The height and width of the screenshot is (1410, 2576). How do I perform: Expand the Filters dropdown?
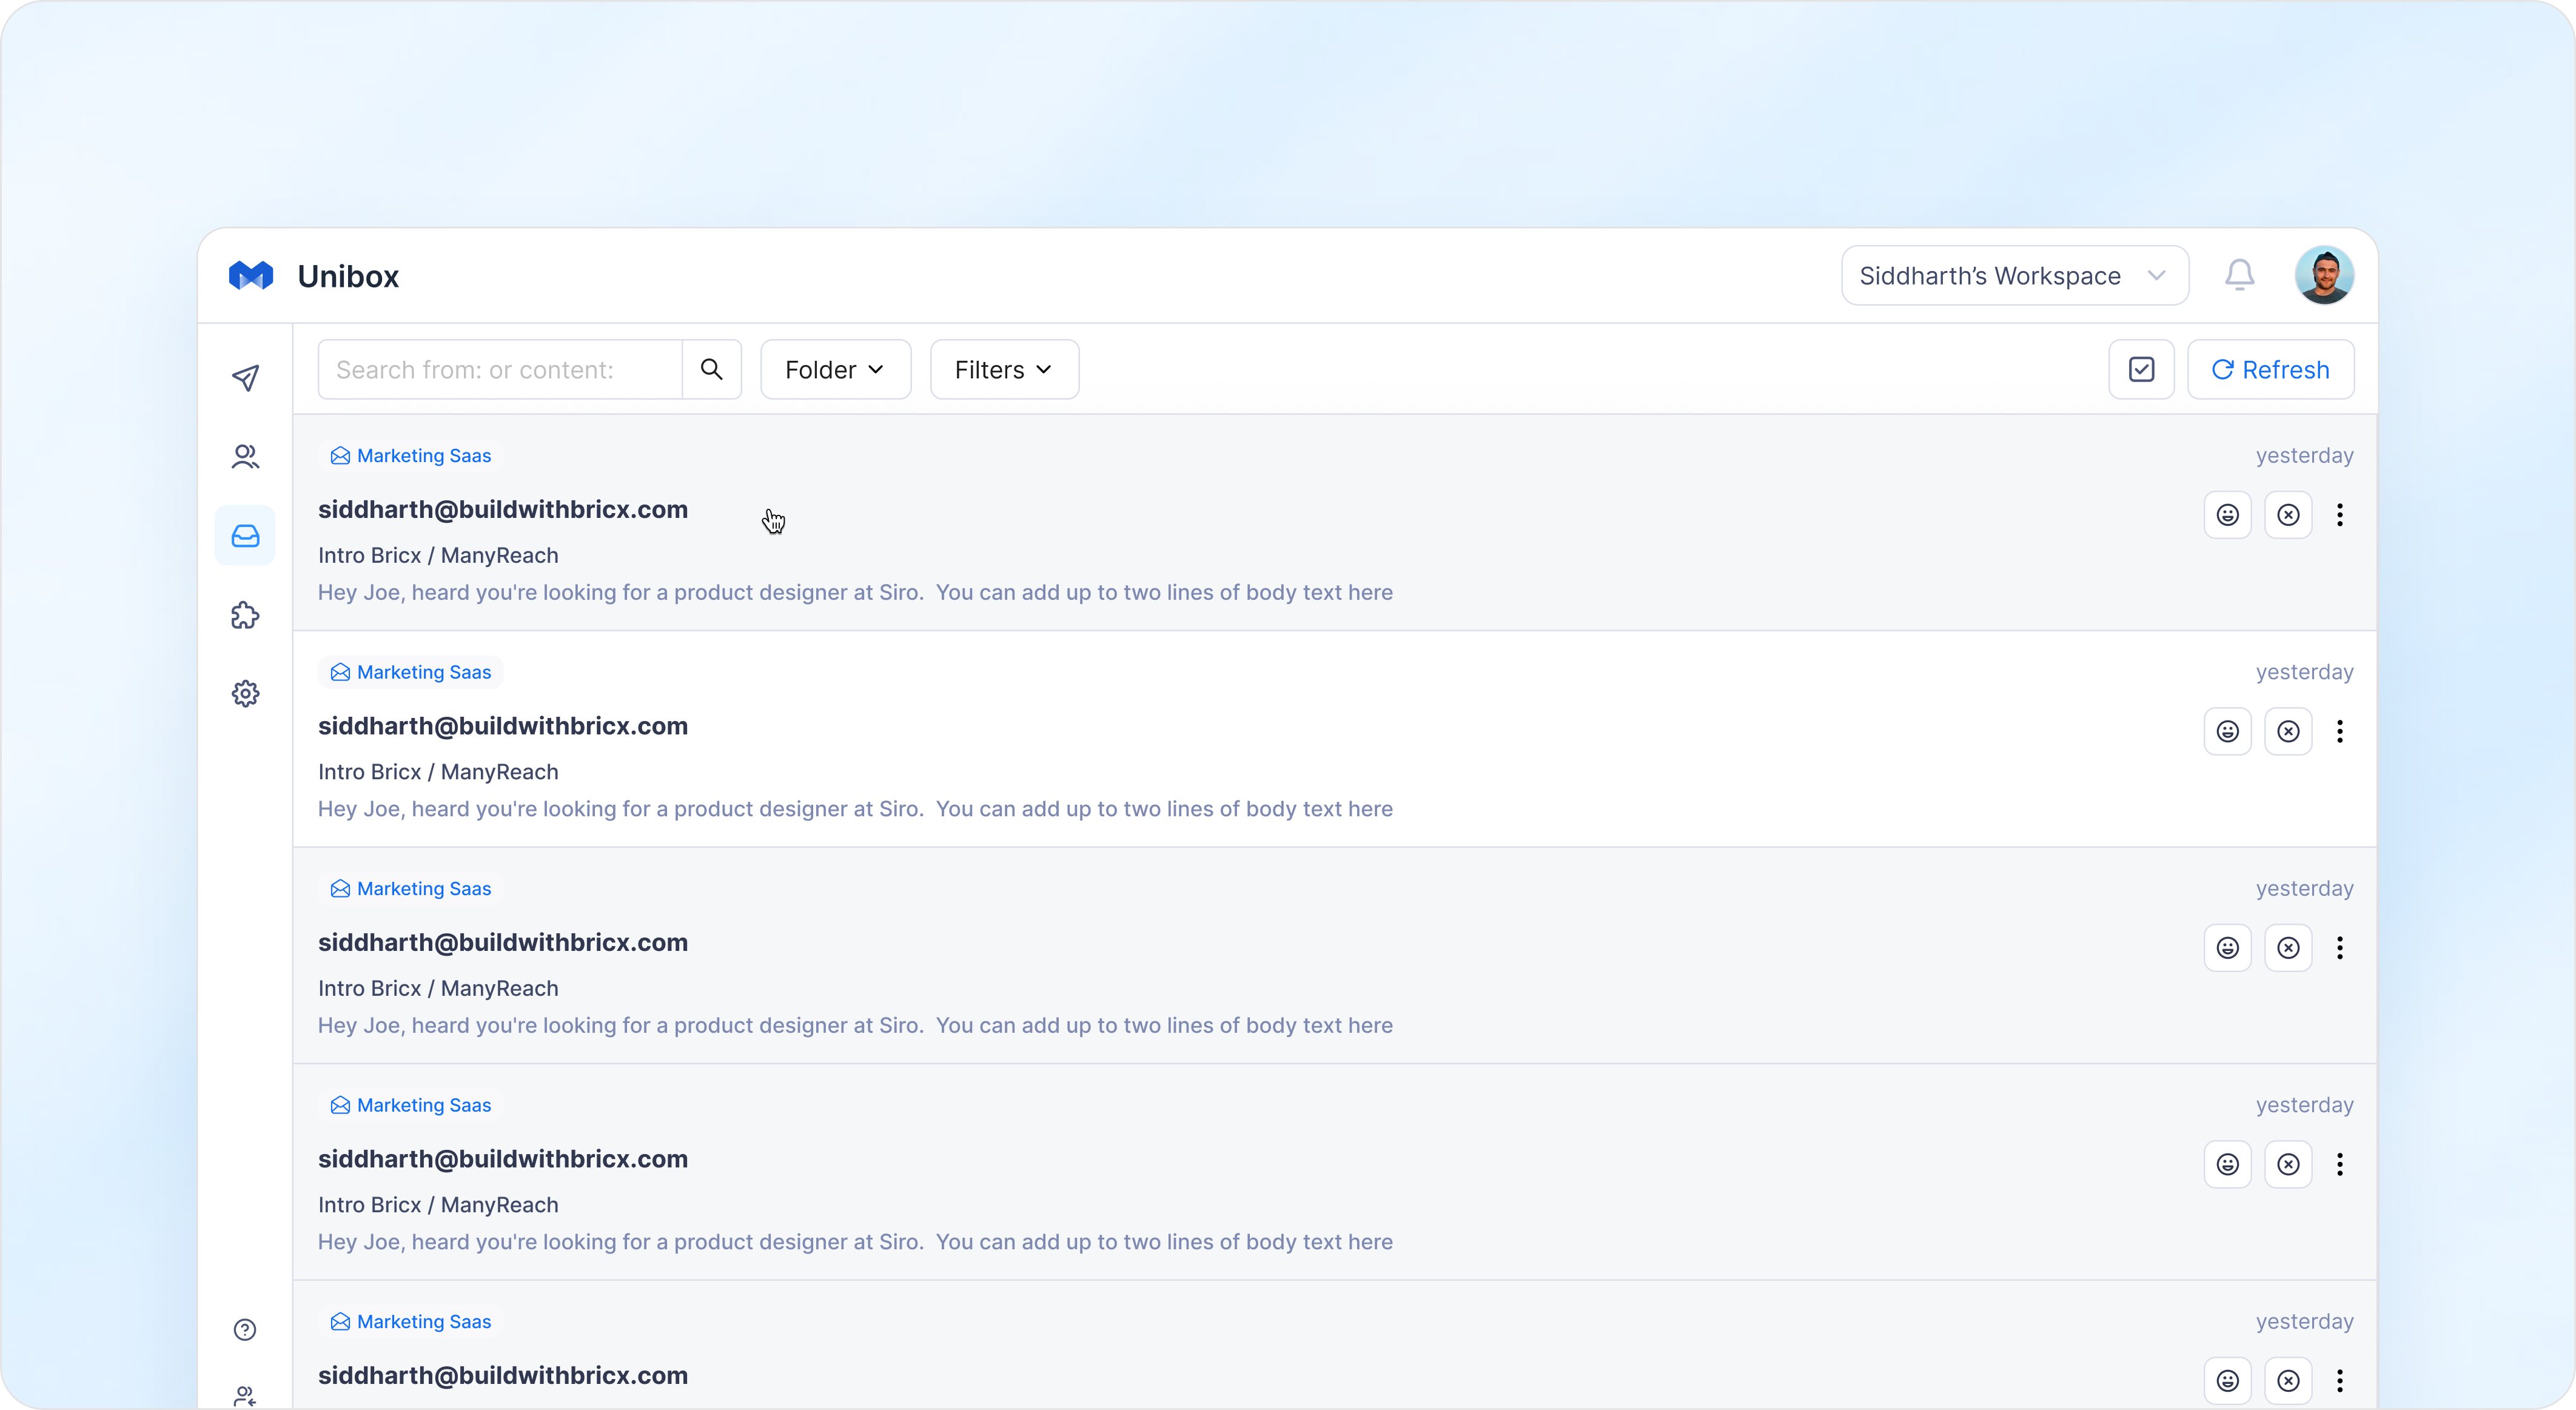tap(1004, 369)
